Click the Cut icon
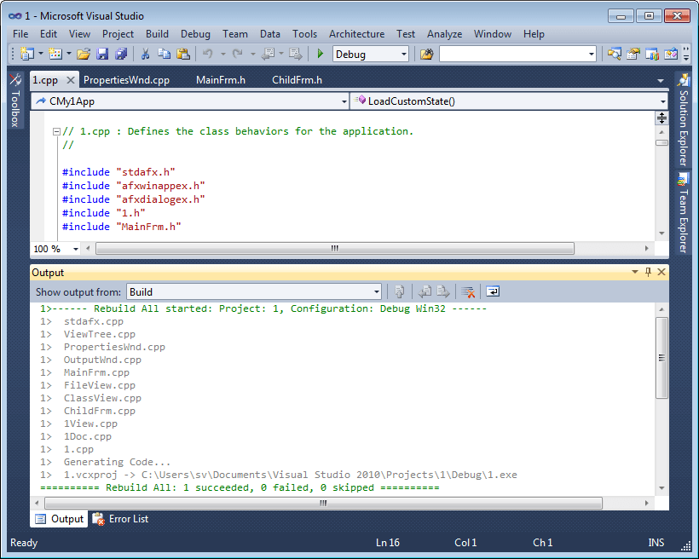 point(147,54)
